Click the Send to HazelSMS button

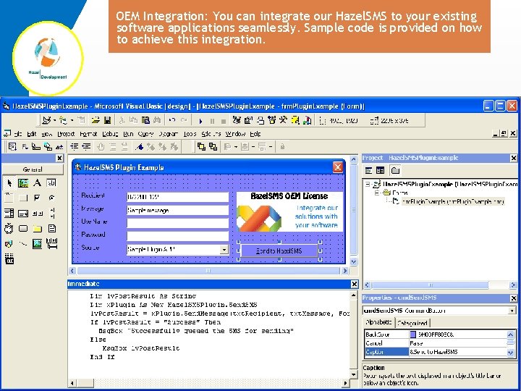click(x=279, y=251)
